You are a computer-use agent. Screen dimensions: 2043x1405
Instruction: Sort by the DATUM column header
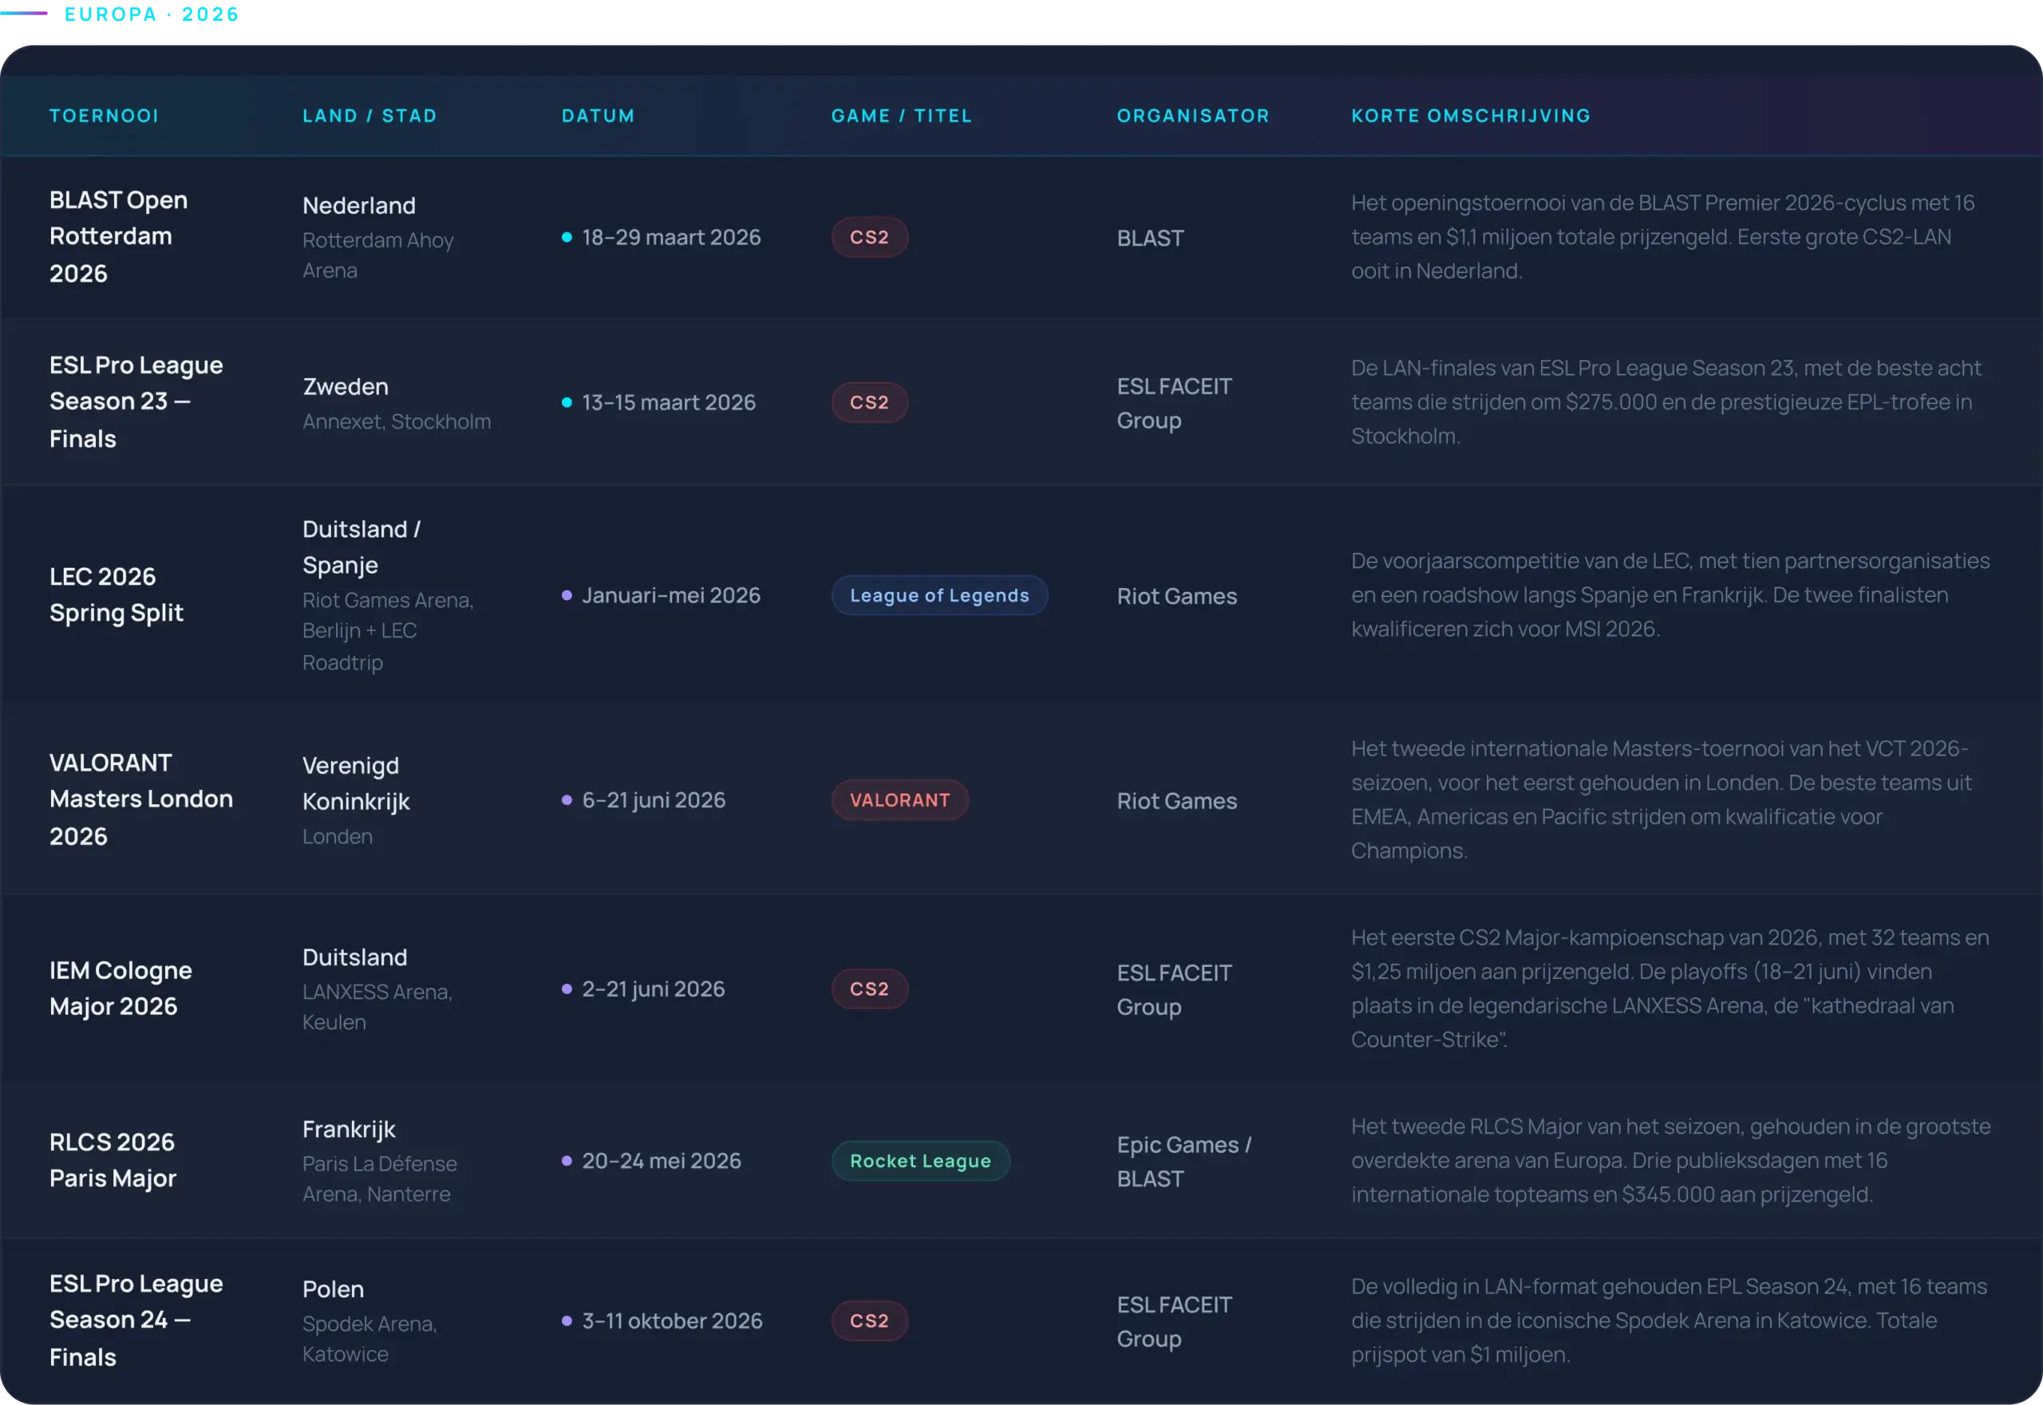598,116
